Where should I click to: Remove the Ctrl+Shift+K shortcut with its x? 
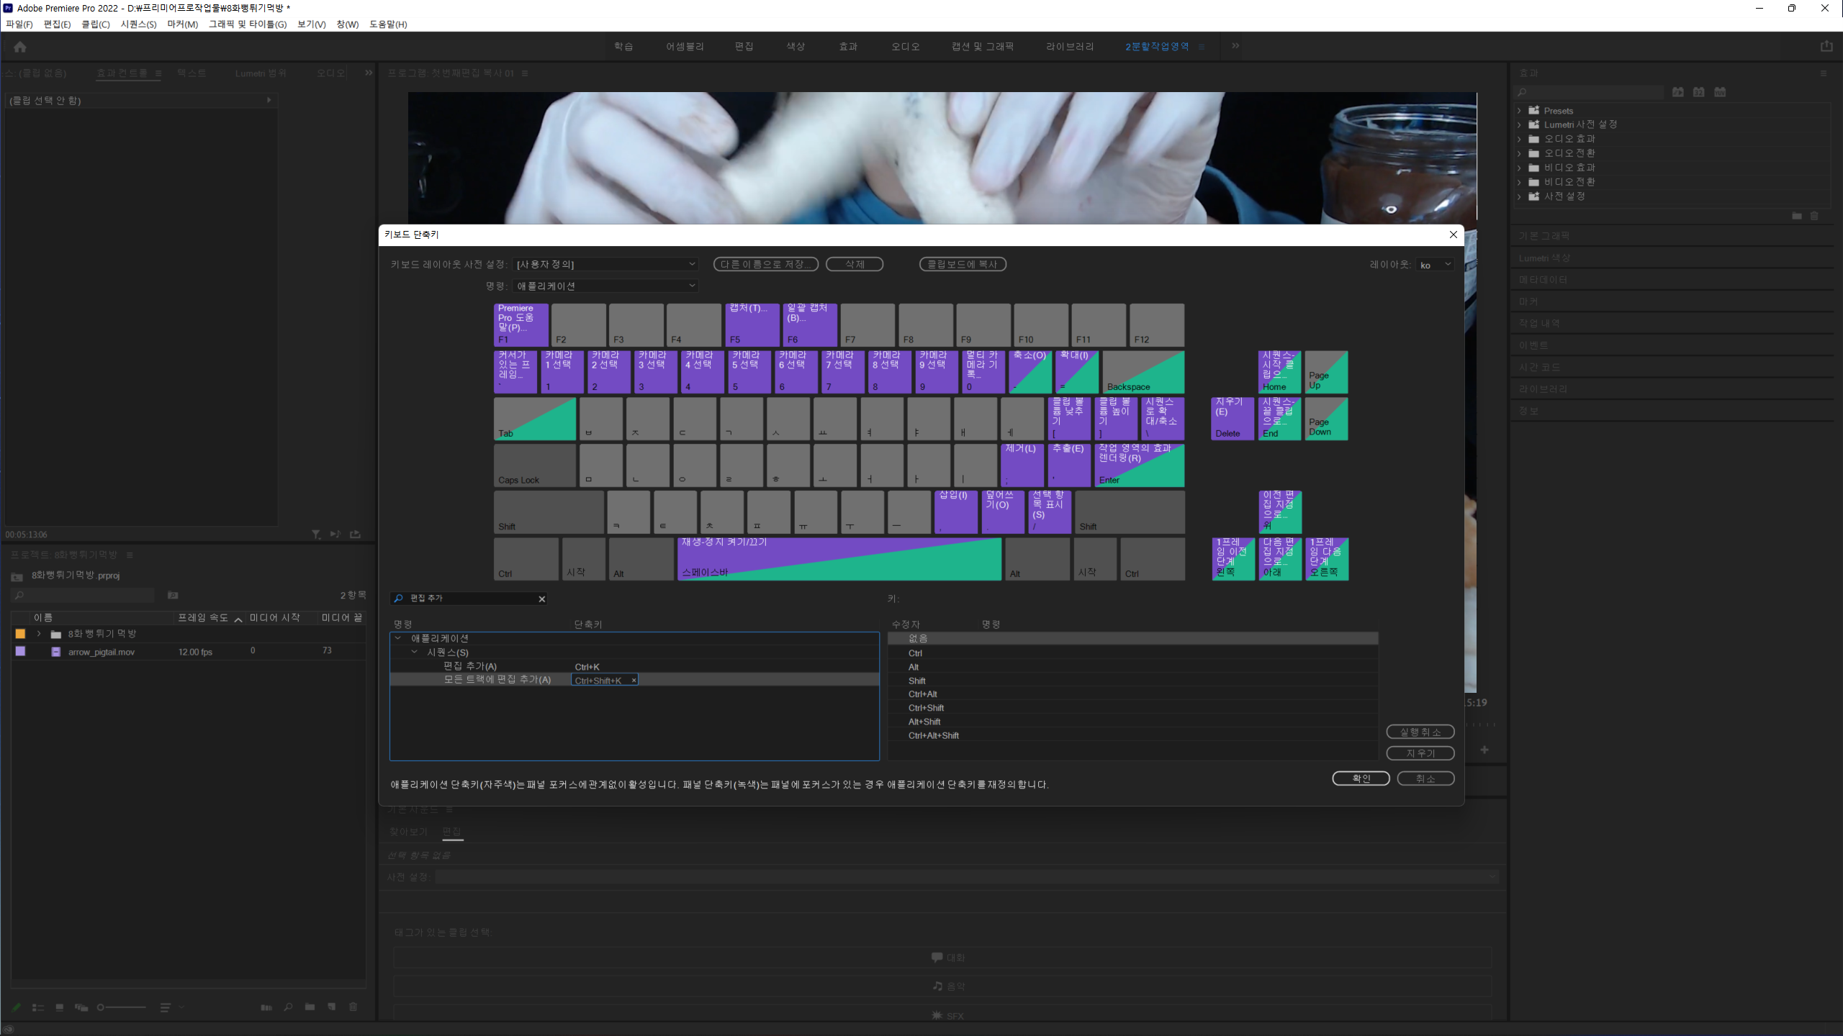click(x=634, y=681)
